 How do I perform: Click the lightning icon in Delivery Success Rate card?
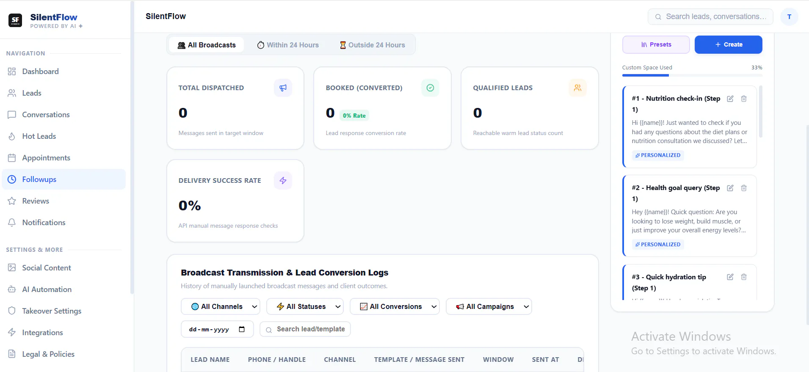click(x=283, y=180)
